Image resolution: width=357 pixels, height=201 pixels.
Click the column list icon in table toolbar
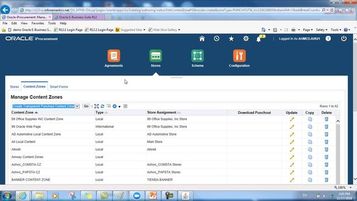125,106
